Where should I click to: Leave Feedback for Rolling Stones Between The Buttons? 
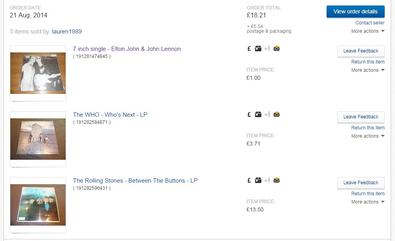tap(361, 183)
